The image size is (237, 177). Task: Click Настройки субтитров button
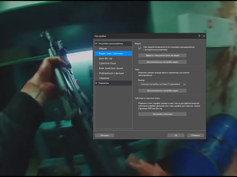coord(162,114)
